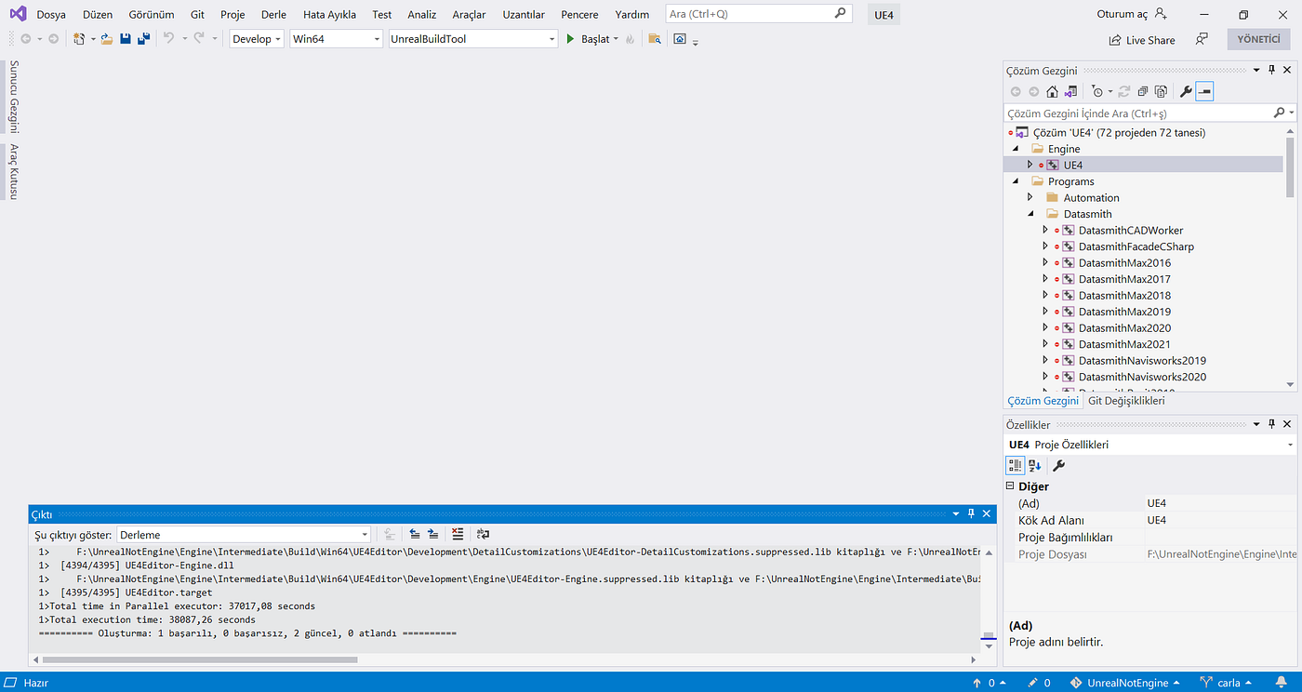
Task: Collapse the Diğer property category
Action: pos(1011,486)
